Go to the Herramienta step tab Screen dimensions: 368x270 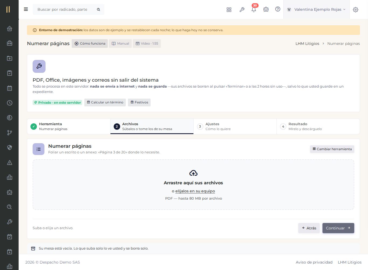[x=69, y=126]
